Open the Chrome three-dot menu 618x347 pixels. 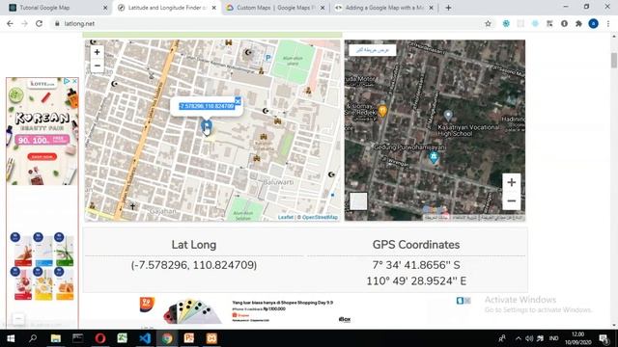[608, 23]
